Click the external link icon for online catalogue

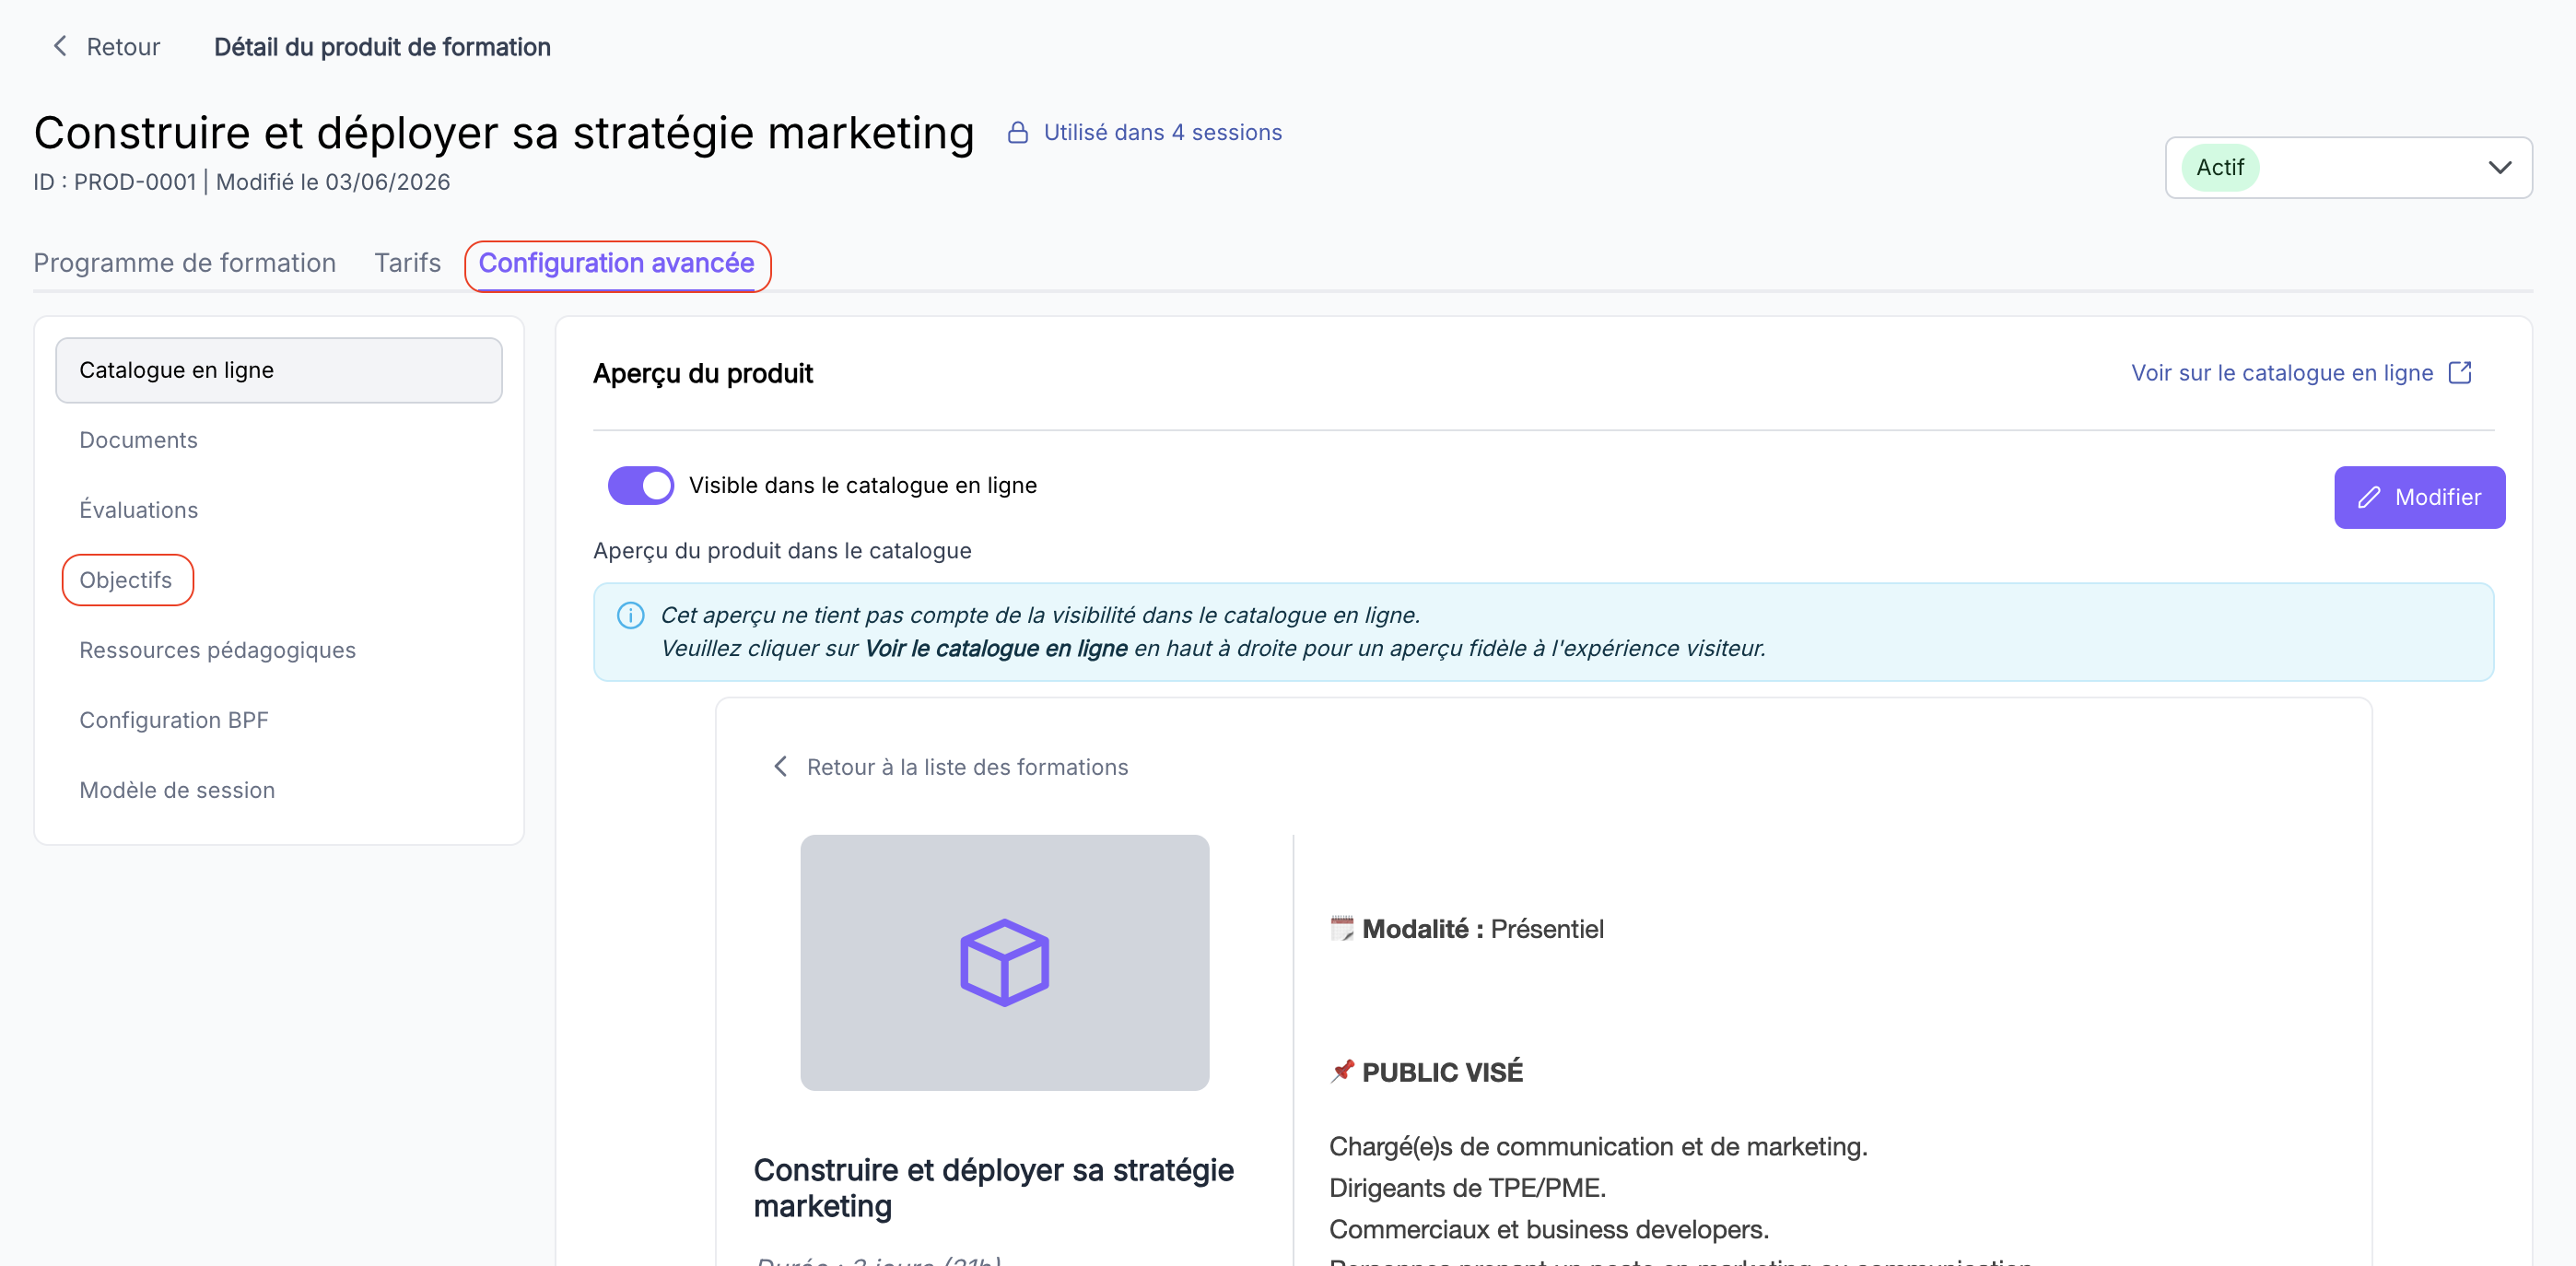(2459, 373)
